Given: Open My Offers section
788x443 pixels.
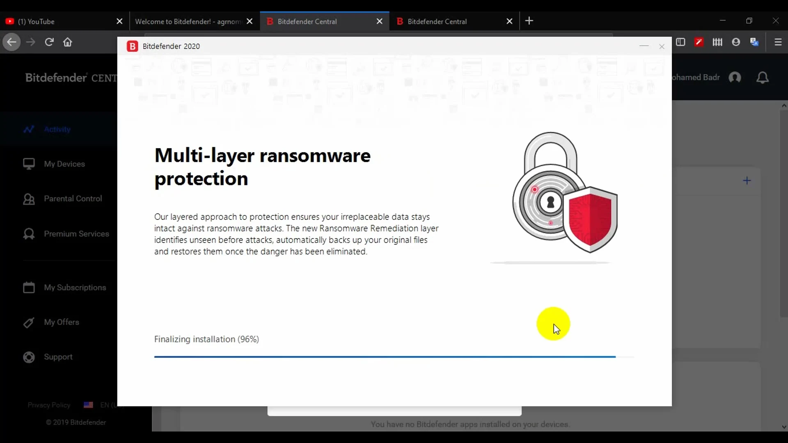Looking at the screenshot, I should [62, 322].
